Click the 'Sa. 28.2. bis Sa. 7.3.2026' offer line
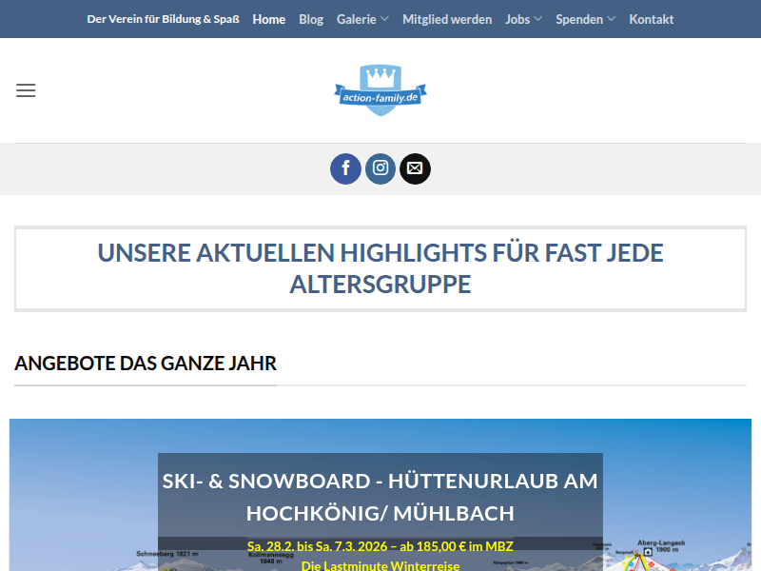Image resolution: width=761 pixels, height=571 pixels. click(380, 546)
